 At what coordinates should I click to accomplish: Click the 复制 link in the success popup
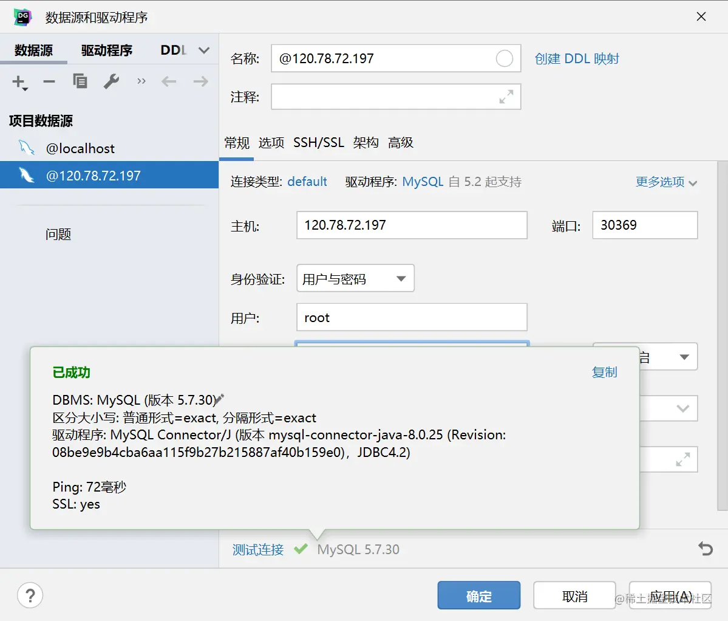605,372
